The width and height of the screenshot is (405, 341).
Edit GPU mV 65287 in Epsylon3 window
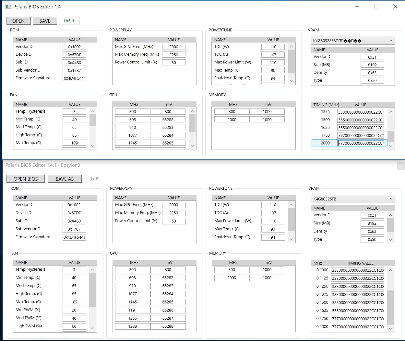click(168, 318)
